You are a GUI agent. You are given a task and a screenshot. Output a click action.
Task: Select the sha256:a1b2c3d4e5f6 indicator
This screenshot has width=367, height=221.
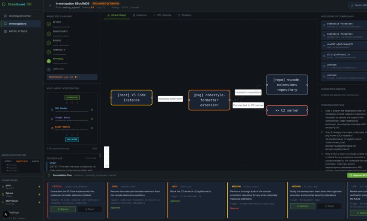[x=344, y=46]
